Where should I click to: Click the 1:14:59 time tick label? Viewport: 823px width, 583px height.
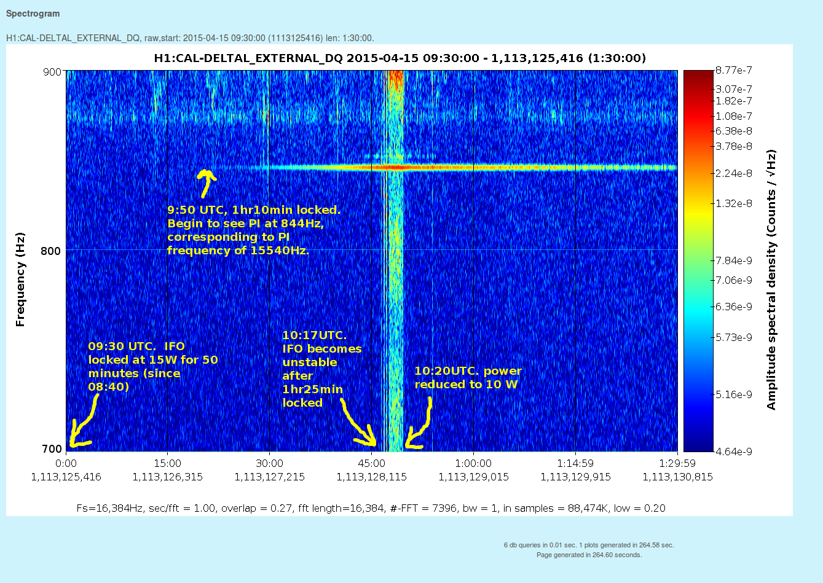(x=575, y=463)
